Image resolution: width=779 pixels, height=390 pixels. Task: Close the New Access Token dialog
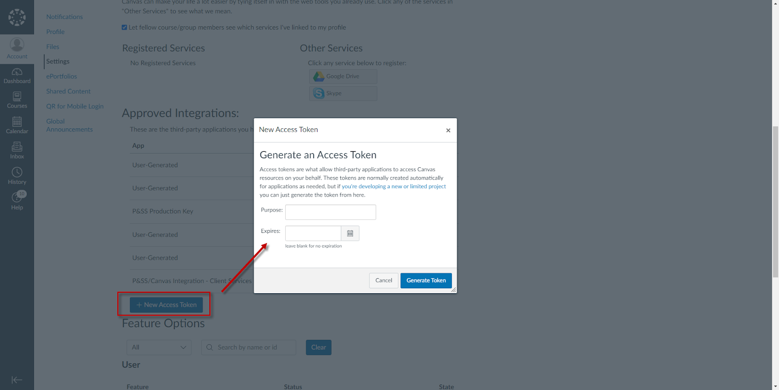448,130
